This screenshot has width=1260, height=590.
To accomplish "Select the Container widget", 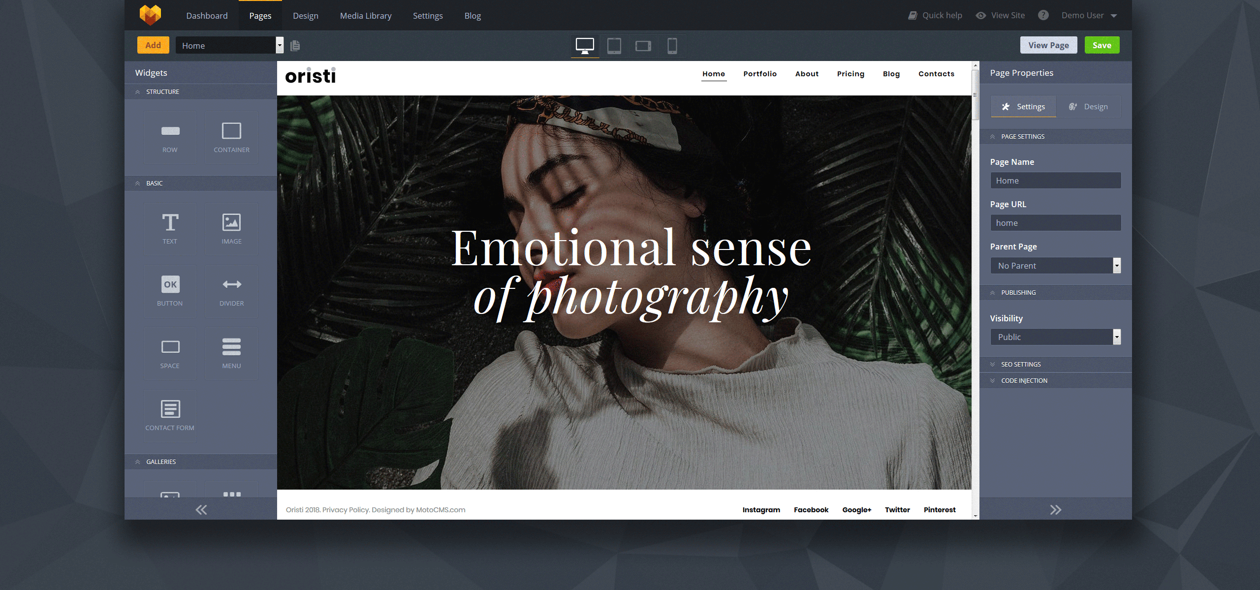I will pyautogui.click(x=231, y=137).
